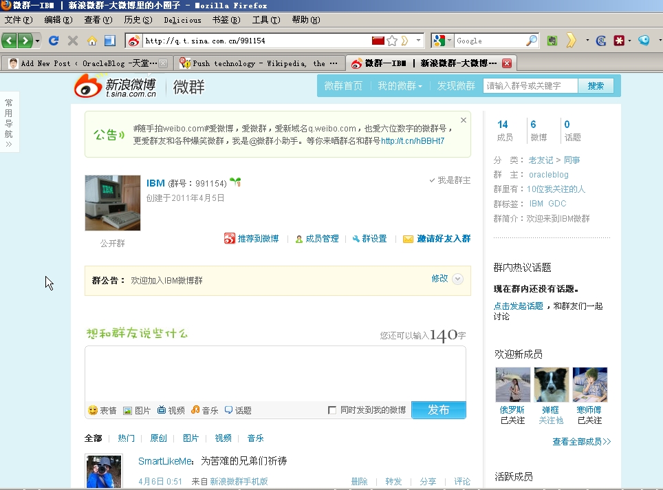Screen dimensions: 663x490
Task: Click 点击发起话题 link
Action: click(x=519, y=306)
